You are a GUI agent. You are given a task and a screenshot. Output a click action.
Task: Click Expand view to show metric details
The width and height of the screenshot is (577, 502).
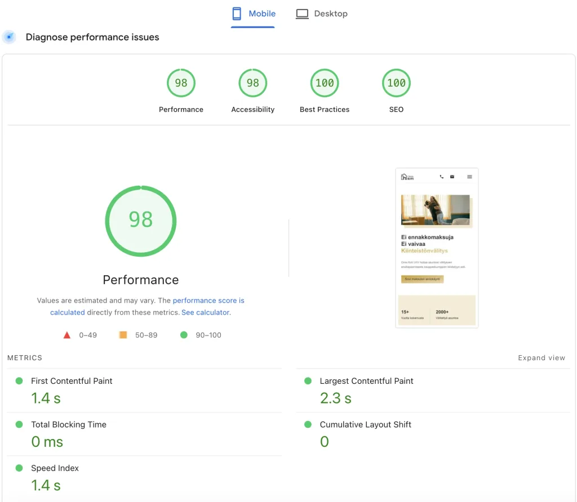542,357
